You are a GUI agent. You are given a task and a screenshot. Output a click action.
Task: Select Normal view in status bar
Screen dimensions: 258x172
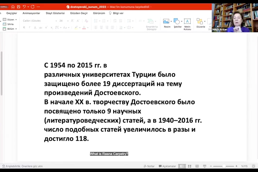[182, 166]
